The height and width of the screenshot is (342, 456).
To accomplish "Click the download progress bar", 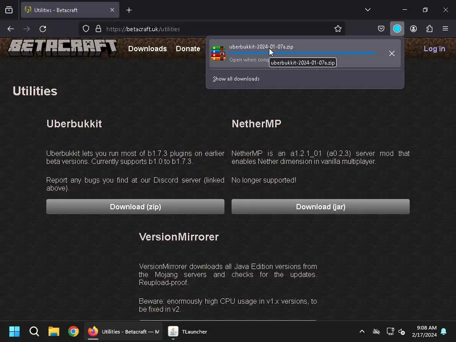I will 302,53.
